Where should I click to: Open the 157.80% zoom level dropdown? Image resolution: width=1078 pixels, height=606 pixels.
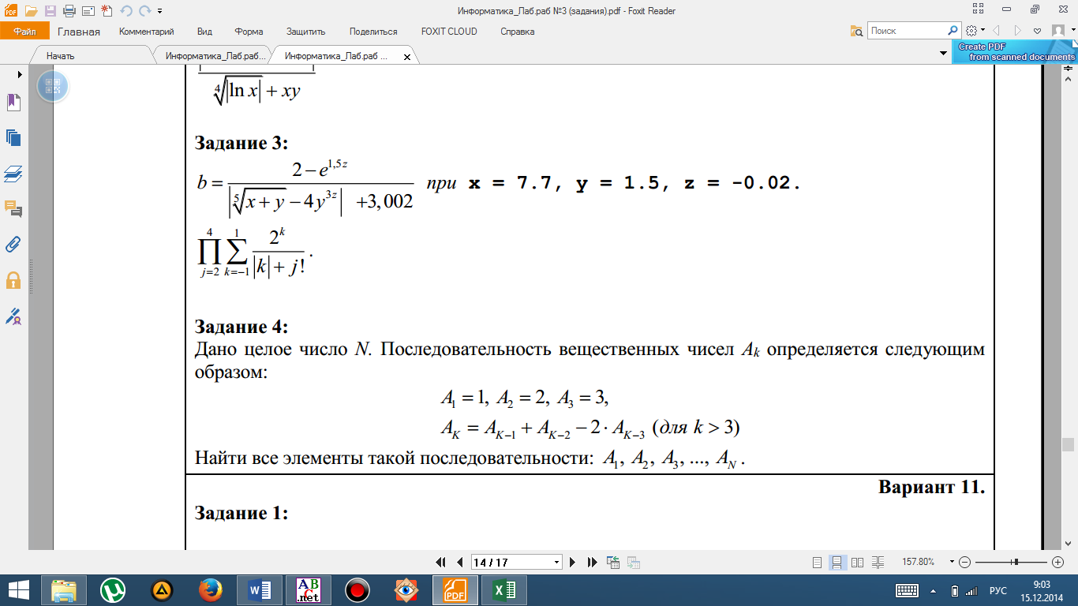tap(951, 563)
